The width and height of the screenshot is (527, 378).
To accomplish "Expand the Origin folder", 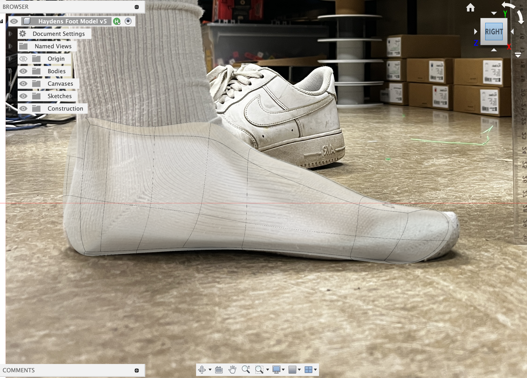I will pyautogui.click(x=10, y=59).
